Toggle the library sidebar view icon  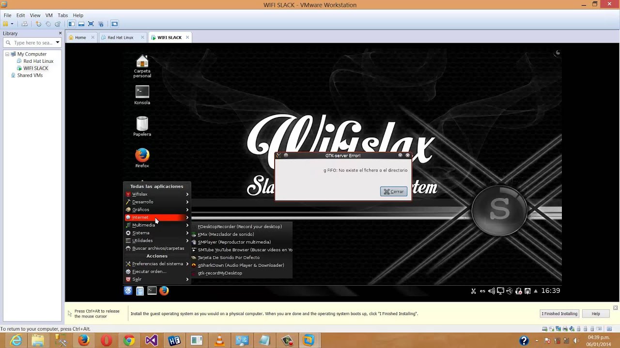coord(72,24)
